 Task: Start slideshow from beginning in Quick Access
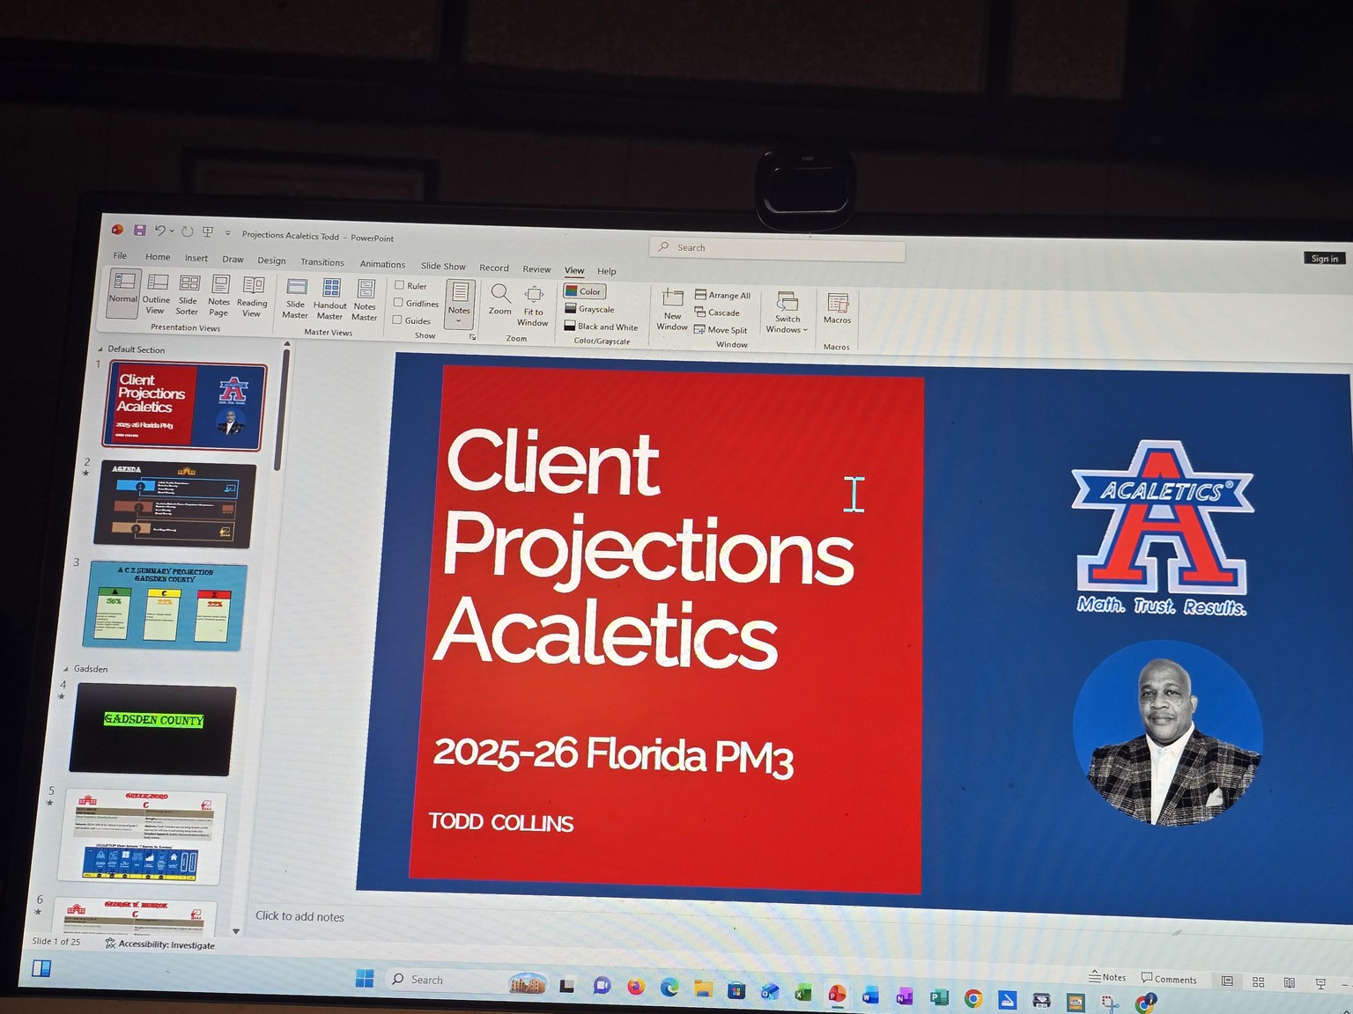pyautogui.click(x=208, y=232)
